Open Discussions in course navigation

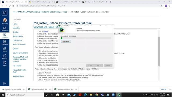pos(17,40)
